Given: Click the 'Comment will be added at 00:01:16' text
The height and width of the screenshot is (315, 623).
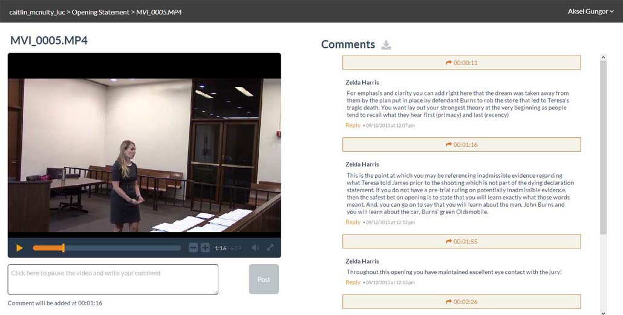Looking at the screenshot, I should pos(55,303).
